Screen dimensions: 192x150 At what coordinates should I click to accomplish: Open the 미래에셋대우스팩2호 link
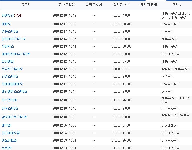pyautogui.click(x=16, y=54)
